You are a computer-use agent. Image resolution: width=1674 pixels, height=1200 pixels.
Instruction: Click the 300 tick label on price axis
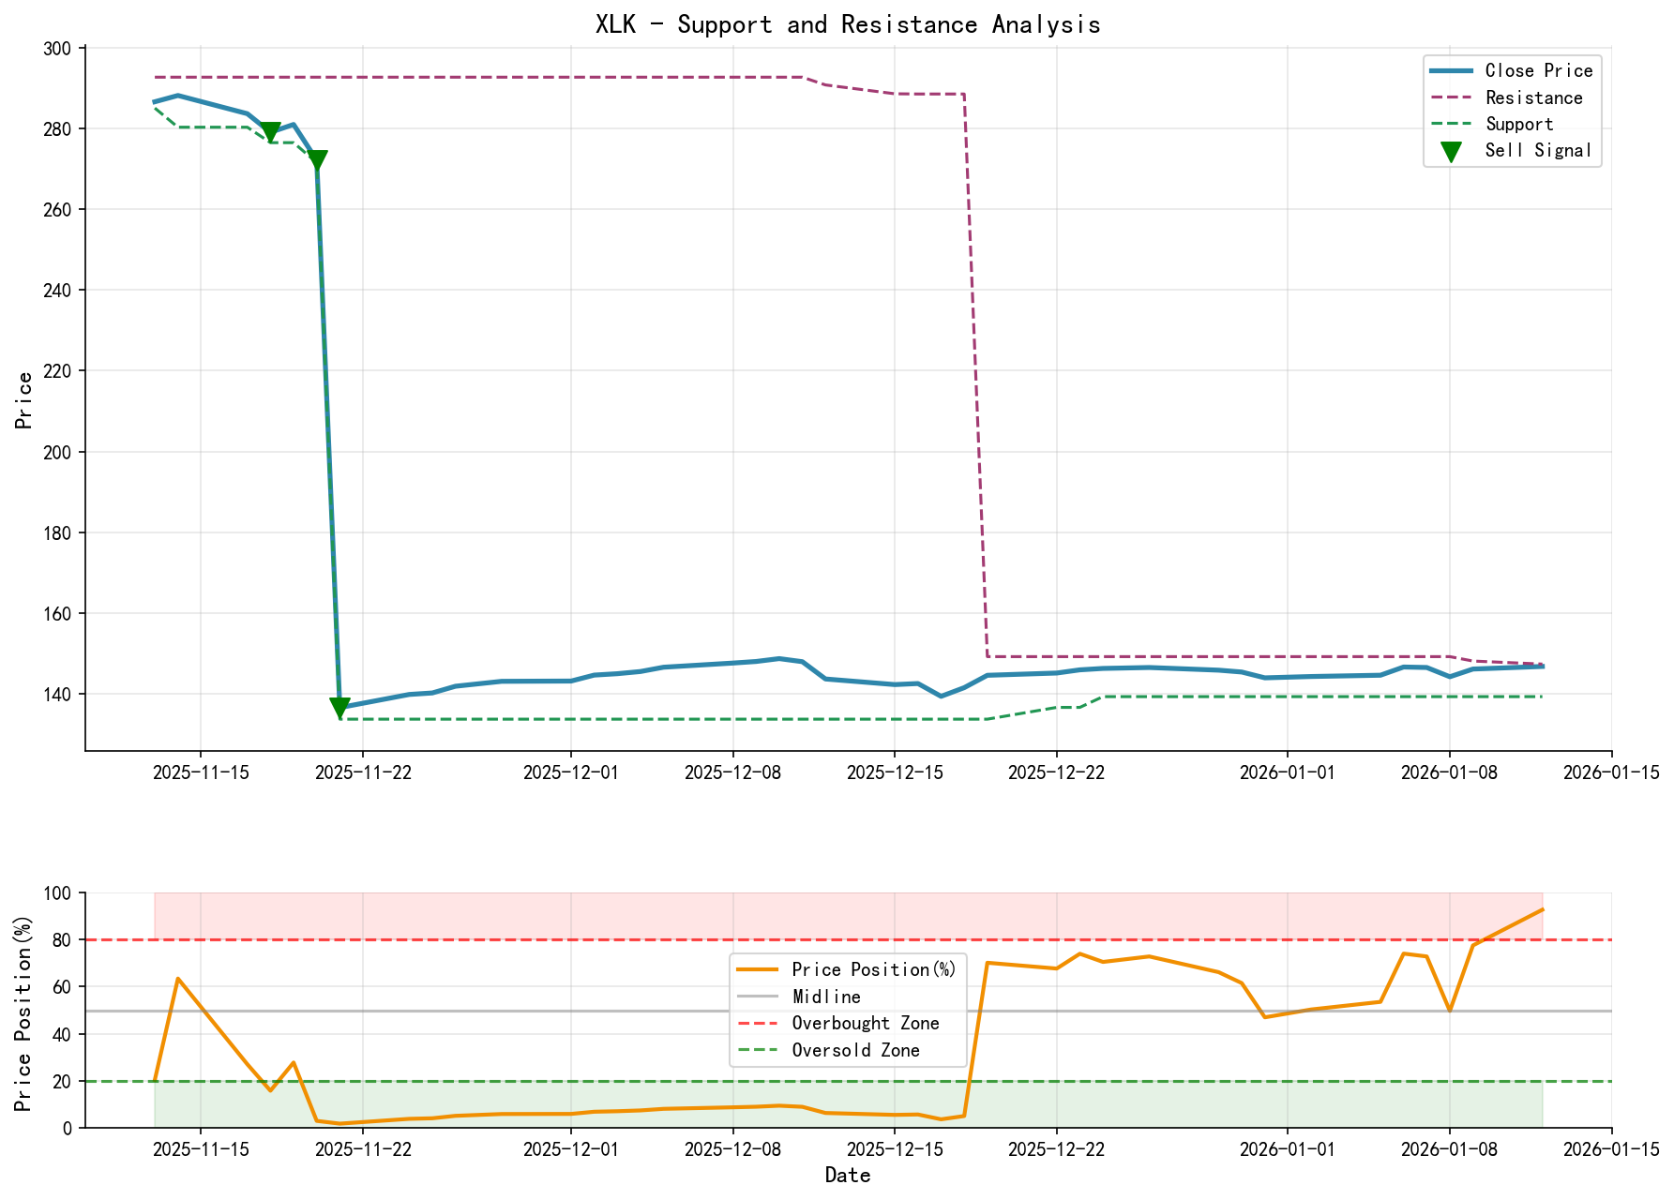tap(60, 49)
